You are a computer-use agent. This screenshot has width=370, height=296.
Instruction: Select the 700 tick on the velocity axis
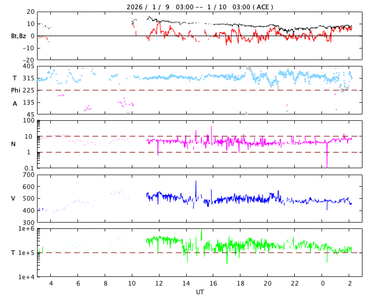click(28, 175)
